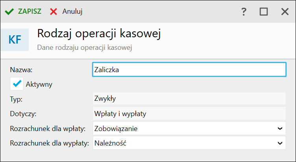
Task: Close the dialog with the X button
Action: 285,12
